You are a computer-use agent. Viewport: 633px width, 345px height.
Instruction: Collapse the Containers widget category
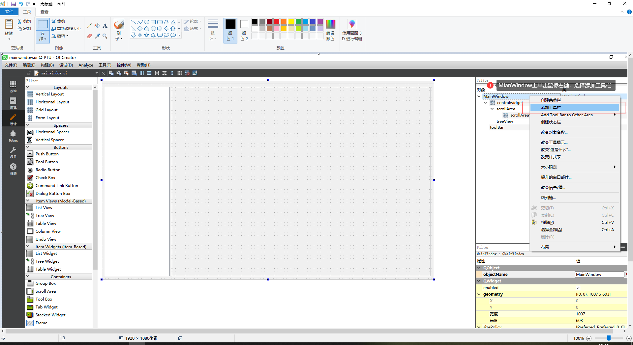pyautogui.click(x=28, y=277)
